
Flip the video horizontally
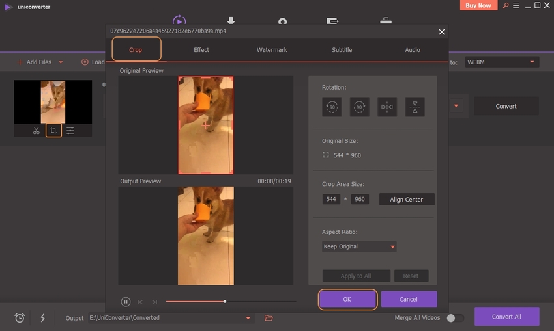(x=387, y=107)
